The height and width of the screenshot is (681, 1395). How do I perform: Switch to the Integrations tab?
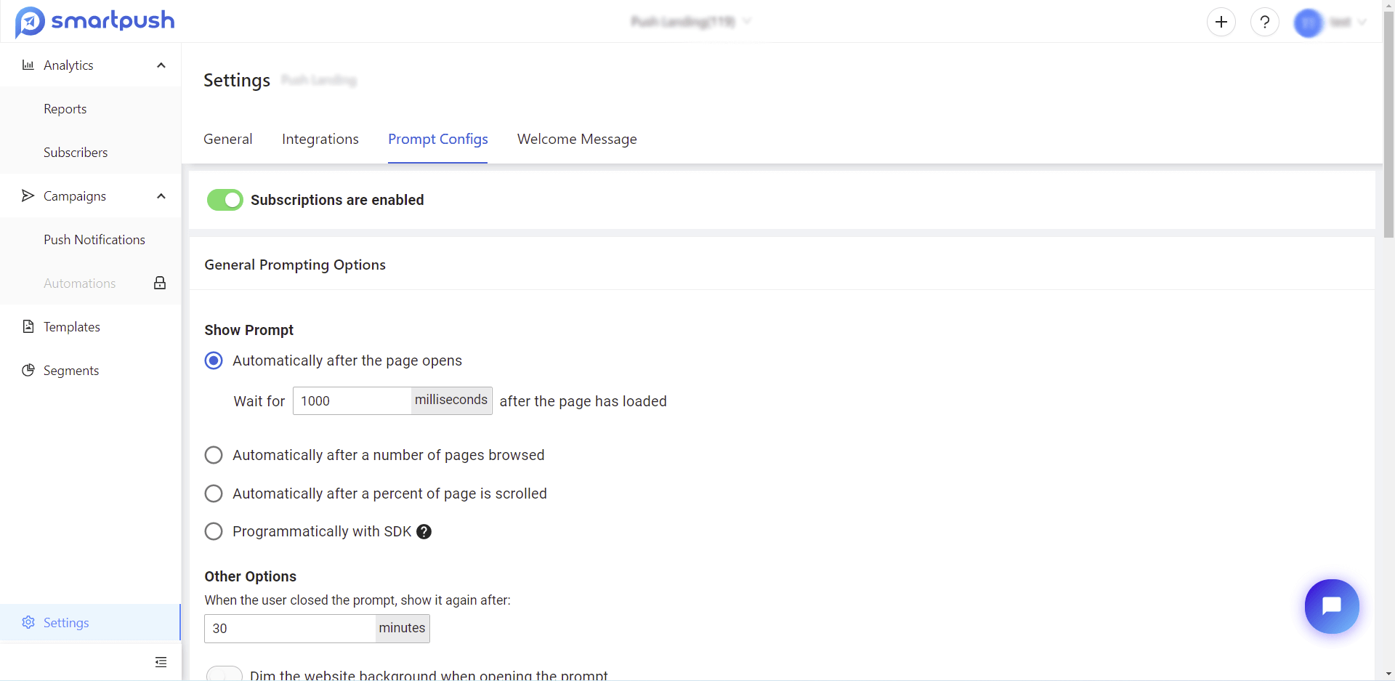(320, 139)
